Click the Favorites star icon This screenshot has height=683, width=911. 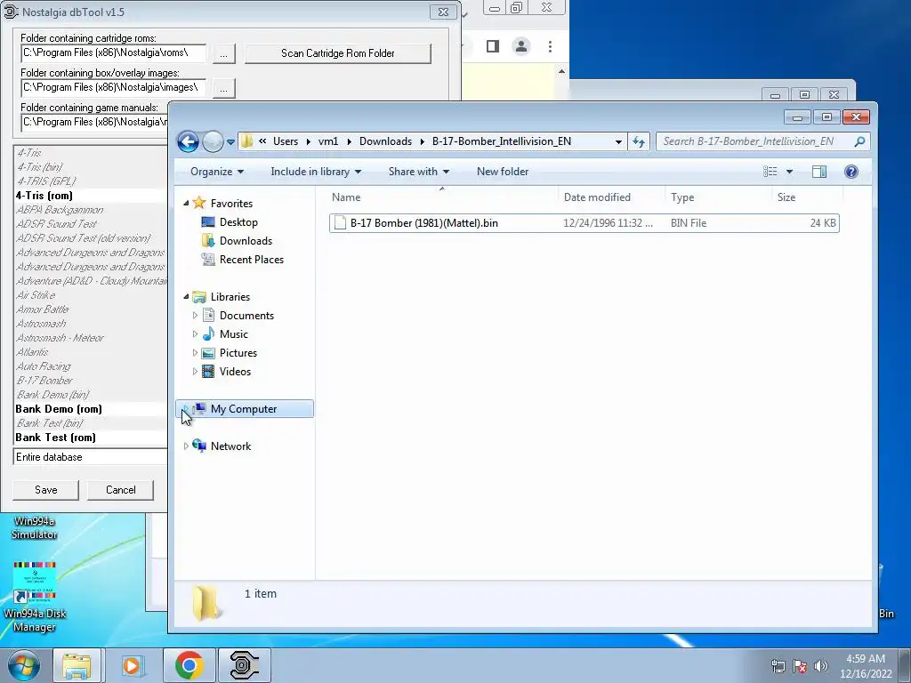click(199, 203)
